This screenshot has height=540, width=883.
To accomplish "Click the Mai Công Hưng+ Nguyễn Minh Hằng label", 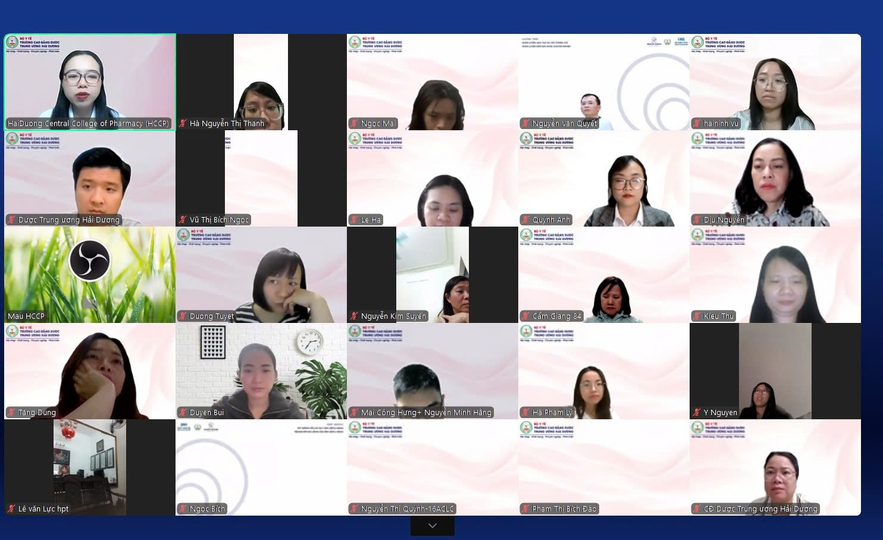I will pos(426,413).
